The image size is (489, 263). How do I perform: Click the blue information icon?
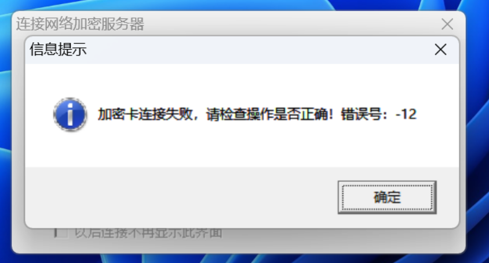click(70, 114)
